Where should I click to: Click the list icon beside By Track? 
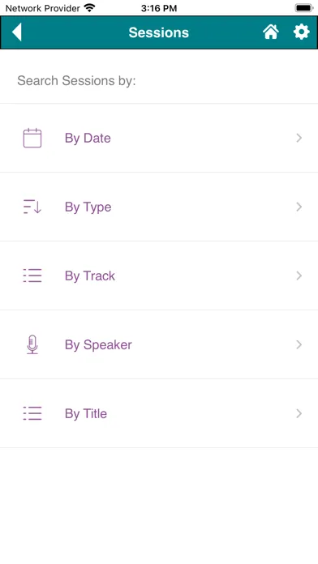(x=32, y=276)
